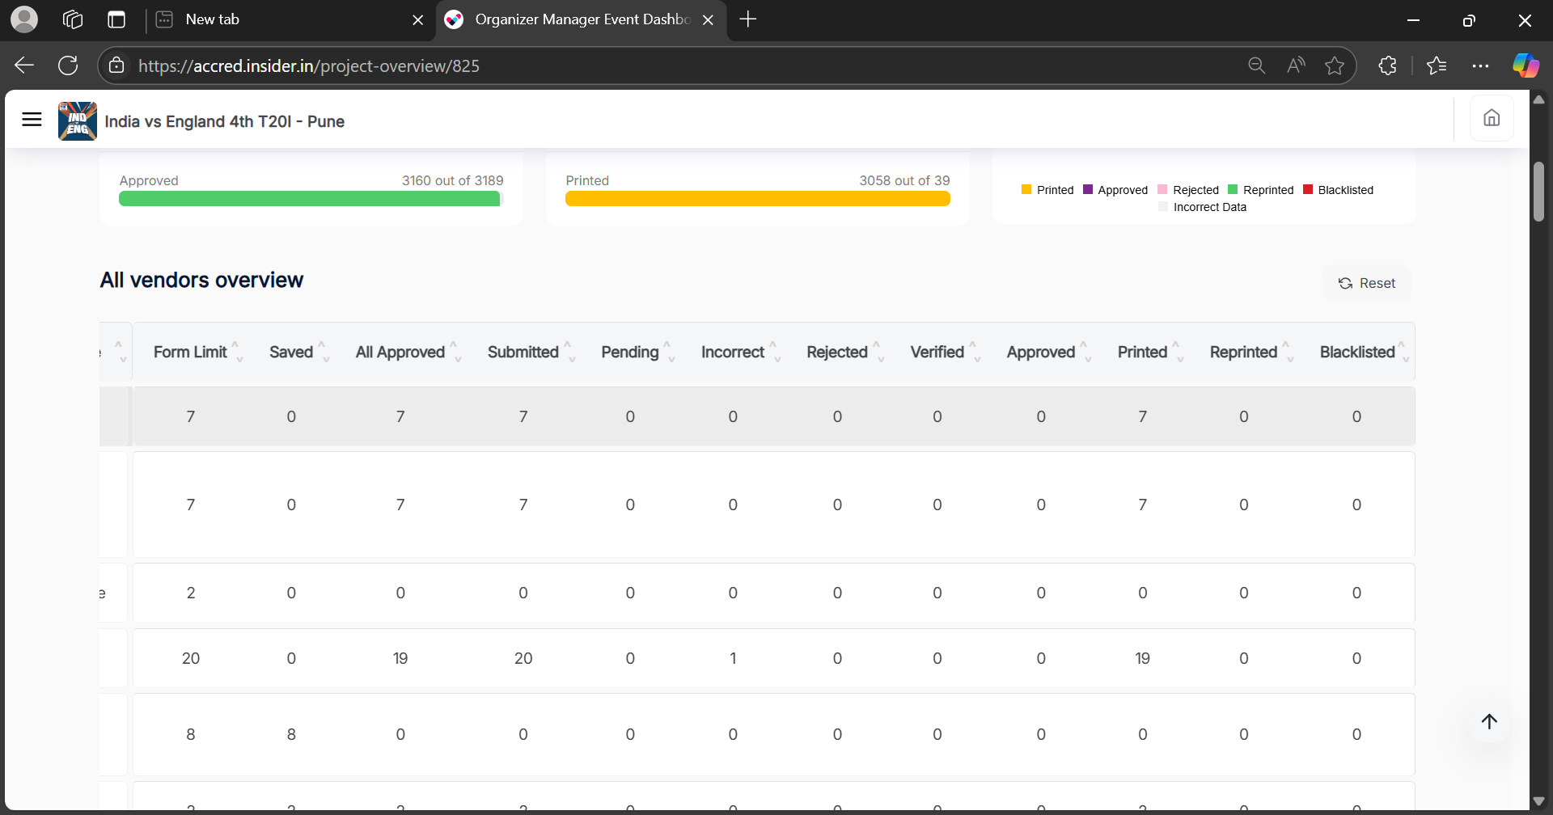Click the home icon button
1553x815 pixels.
click(x=1491, y=118)
